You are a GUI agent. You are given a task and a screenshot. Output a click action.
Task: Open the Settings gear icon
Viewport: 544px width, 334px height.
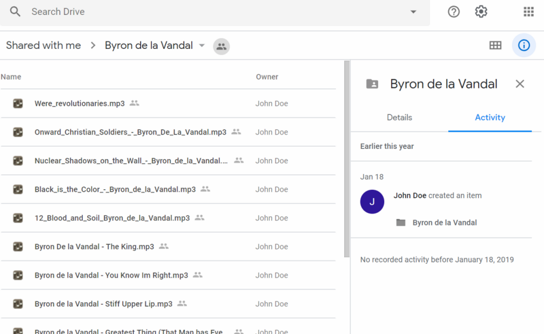pyautogui.click(x=481, y=12)
